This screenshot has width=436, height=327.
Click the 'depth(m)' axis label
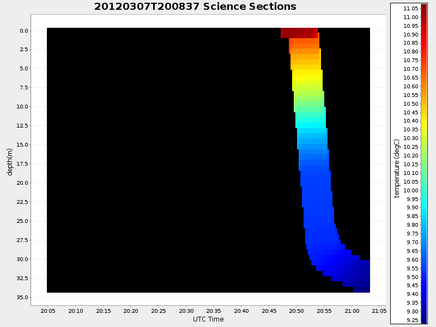tap(10, 162)
